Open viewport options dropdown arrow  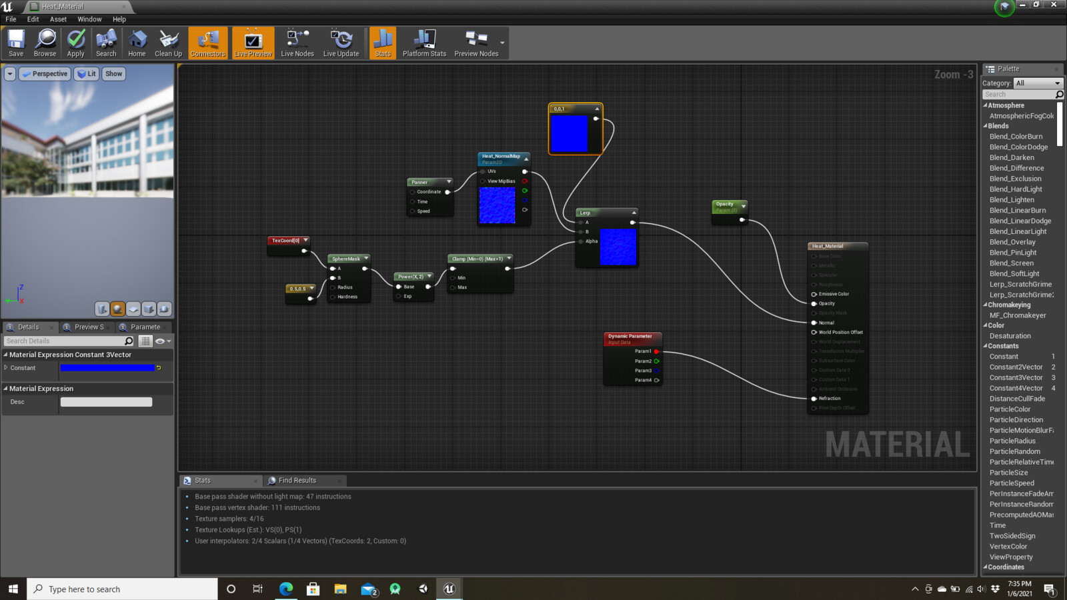point(10,74)
